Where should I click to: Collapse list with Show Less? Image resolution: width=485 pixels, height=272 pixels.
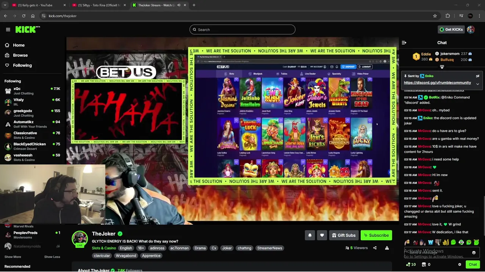coord(52,257)
